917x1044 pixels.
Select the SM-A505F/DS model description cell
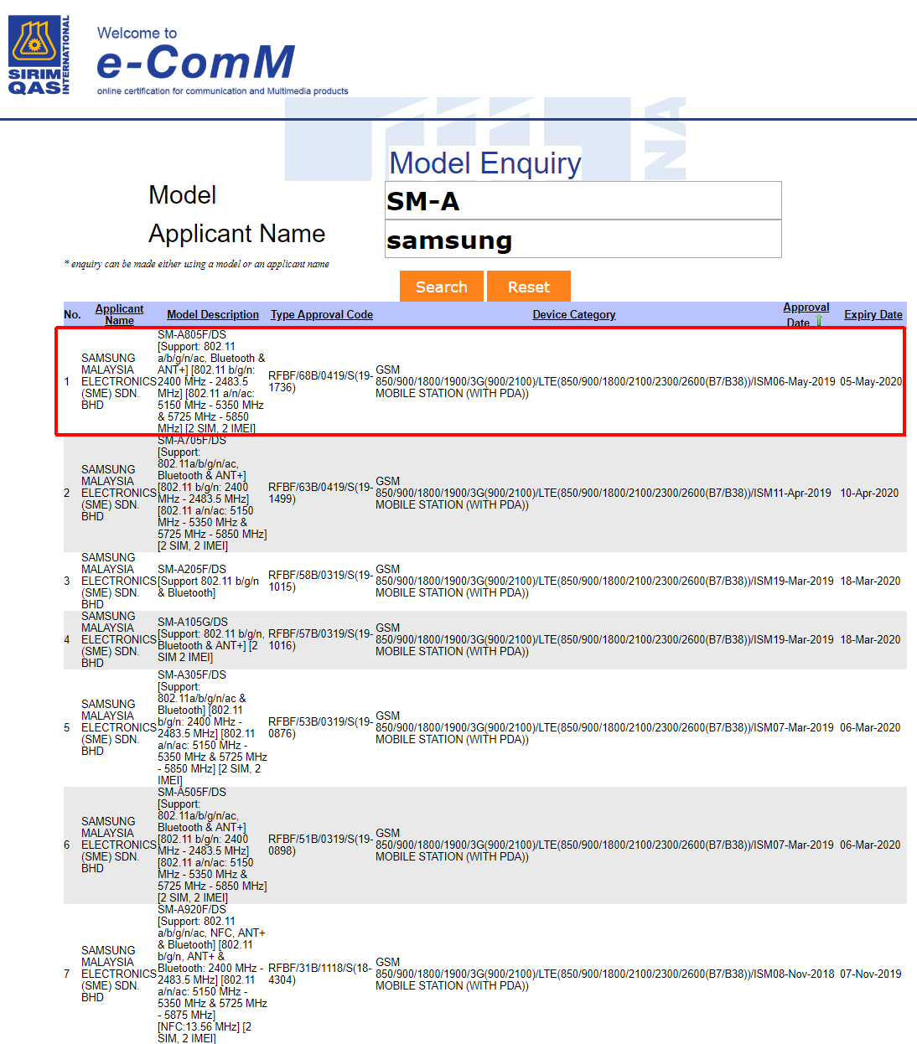(x=211, y=845)
